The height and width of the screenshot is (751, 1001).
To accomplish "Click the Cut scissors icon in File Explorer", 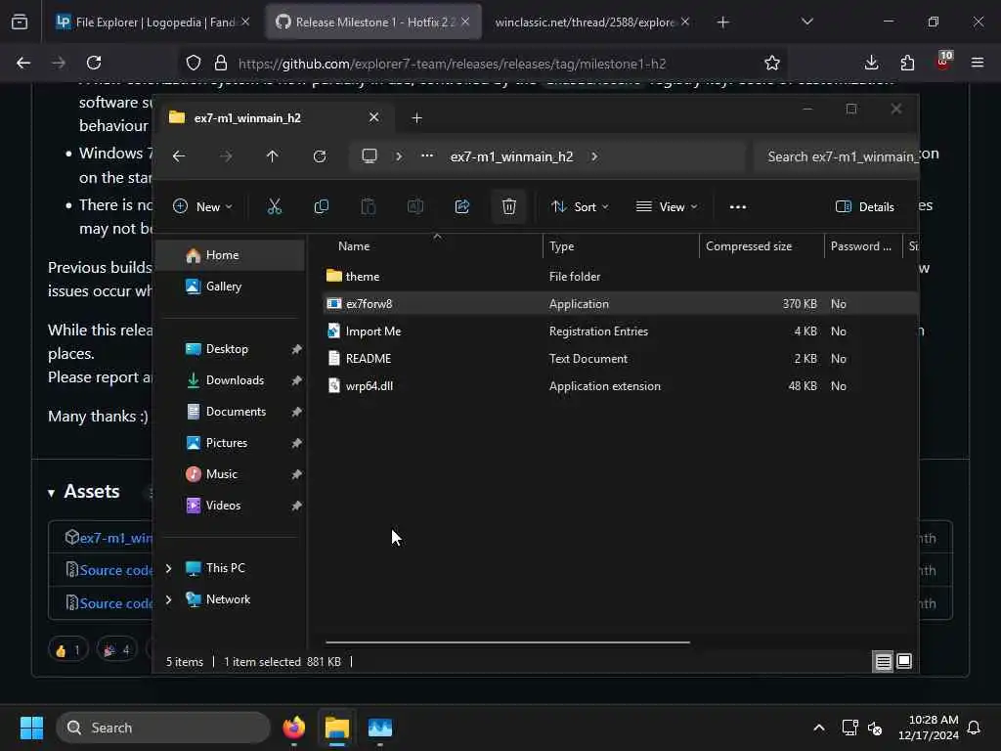I will click(274, 206).
